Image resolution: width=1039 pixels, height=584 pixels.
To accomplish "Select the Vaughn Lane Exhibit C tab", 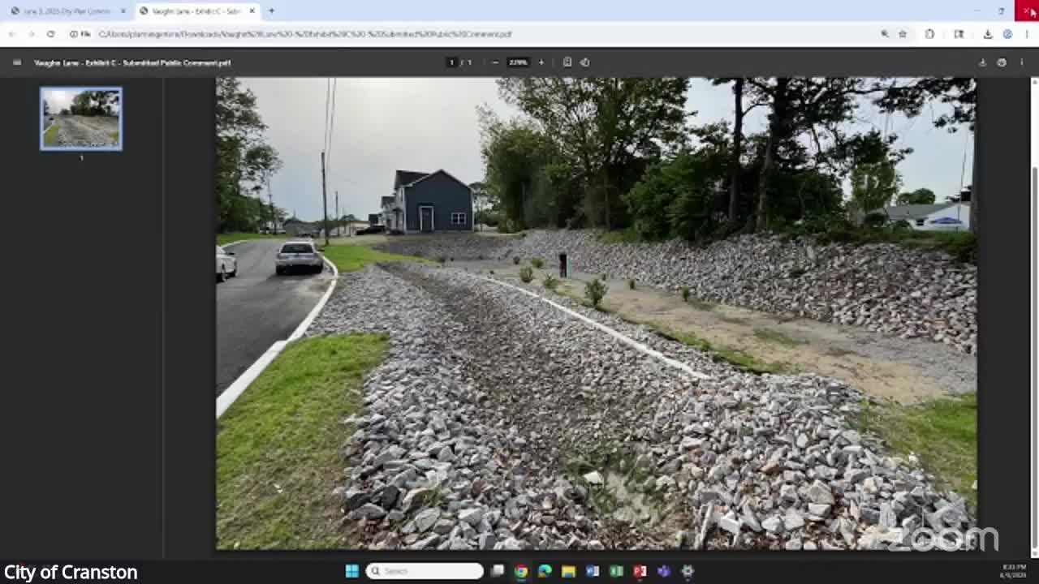I will click(x=195, y=11).
